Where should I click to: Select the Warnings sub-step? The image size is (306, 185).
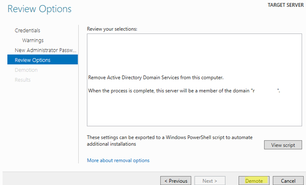33,40
